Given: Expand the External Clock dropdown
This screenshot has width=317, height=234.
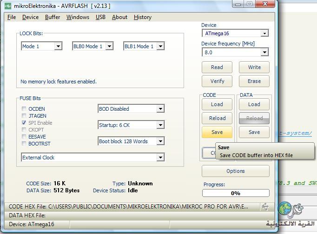Looking at the screenshot, I should click(x=160, y=158).
